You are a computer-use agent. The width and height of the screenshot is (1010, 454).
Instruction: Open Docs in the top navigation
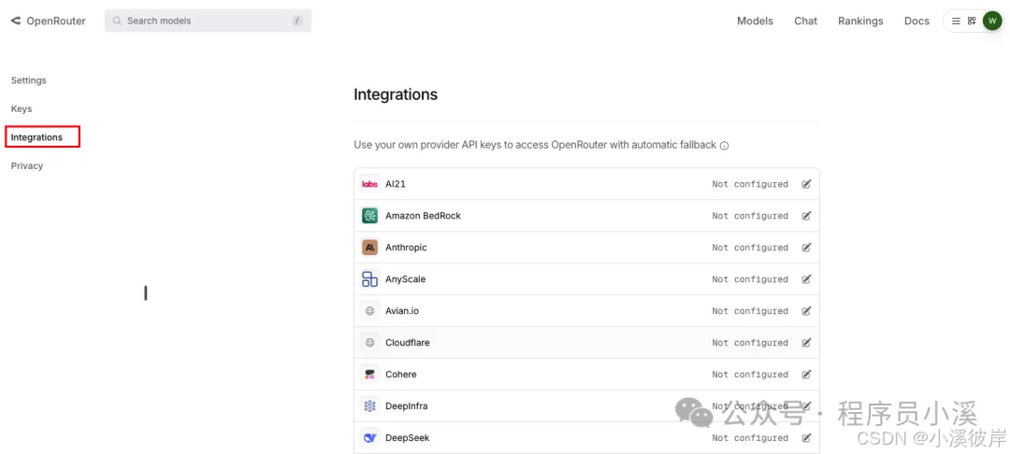point(916,21)
